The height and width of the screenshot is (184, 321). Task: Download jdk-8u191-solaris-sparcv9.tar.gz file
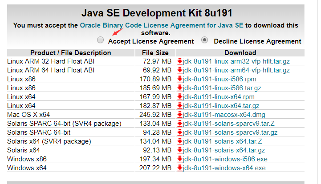pos(230,132)
